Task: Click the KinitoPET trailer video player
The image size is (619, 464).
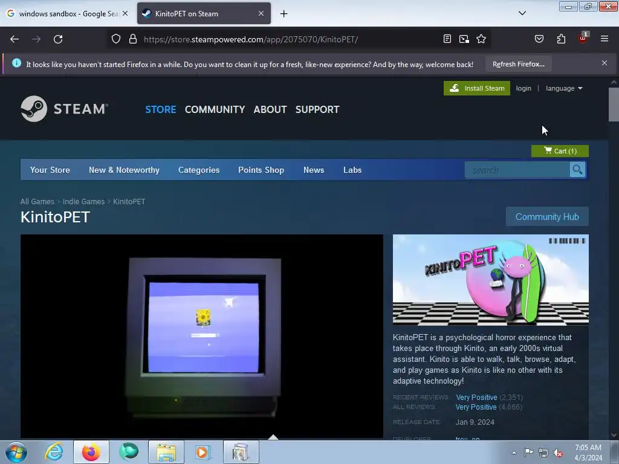Action: [x=202, y=336]
